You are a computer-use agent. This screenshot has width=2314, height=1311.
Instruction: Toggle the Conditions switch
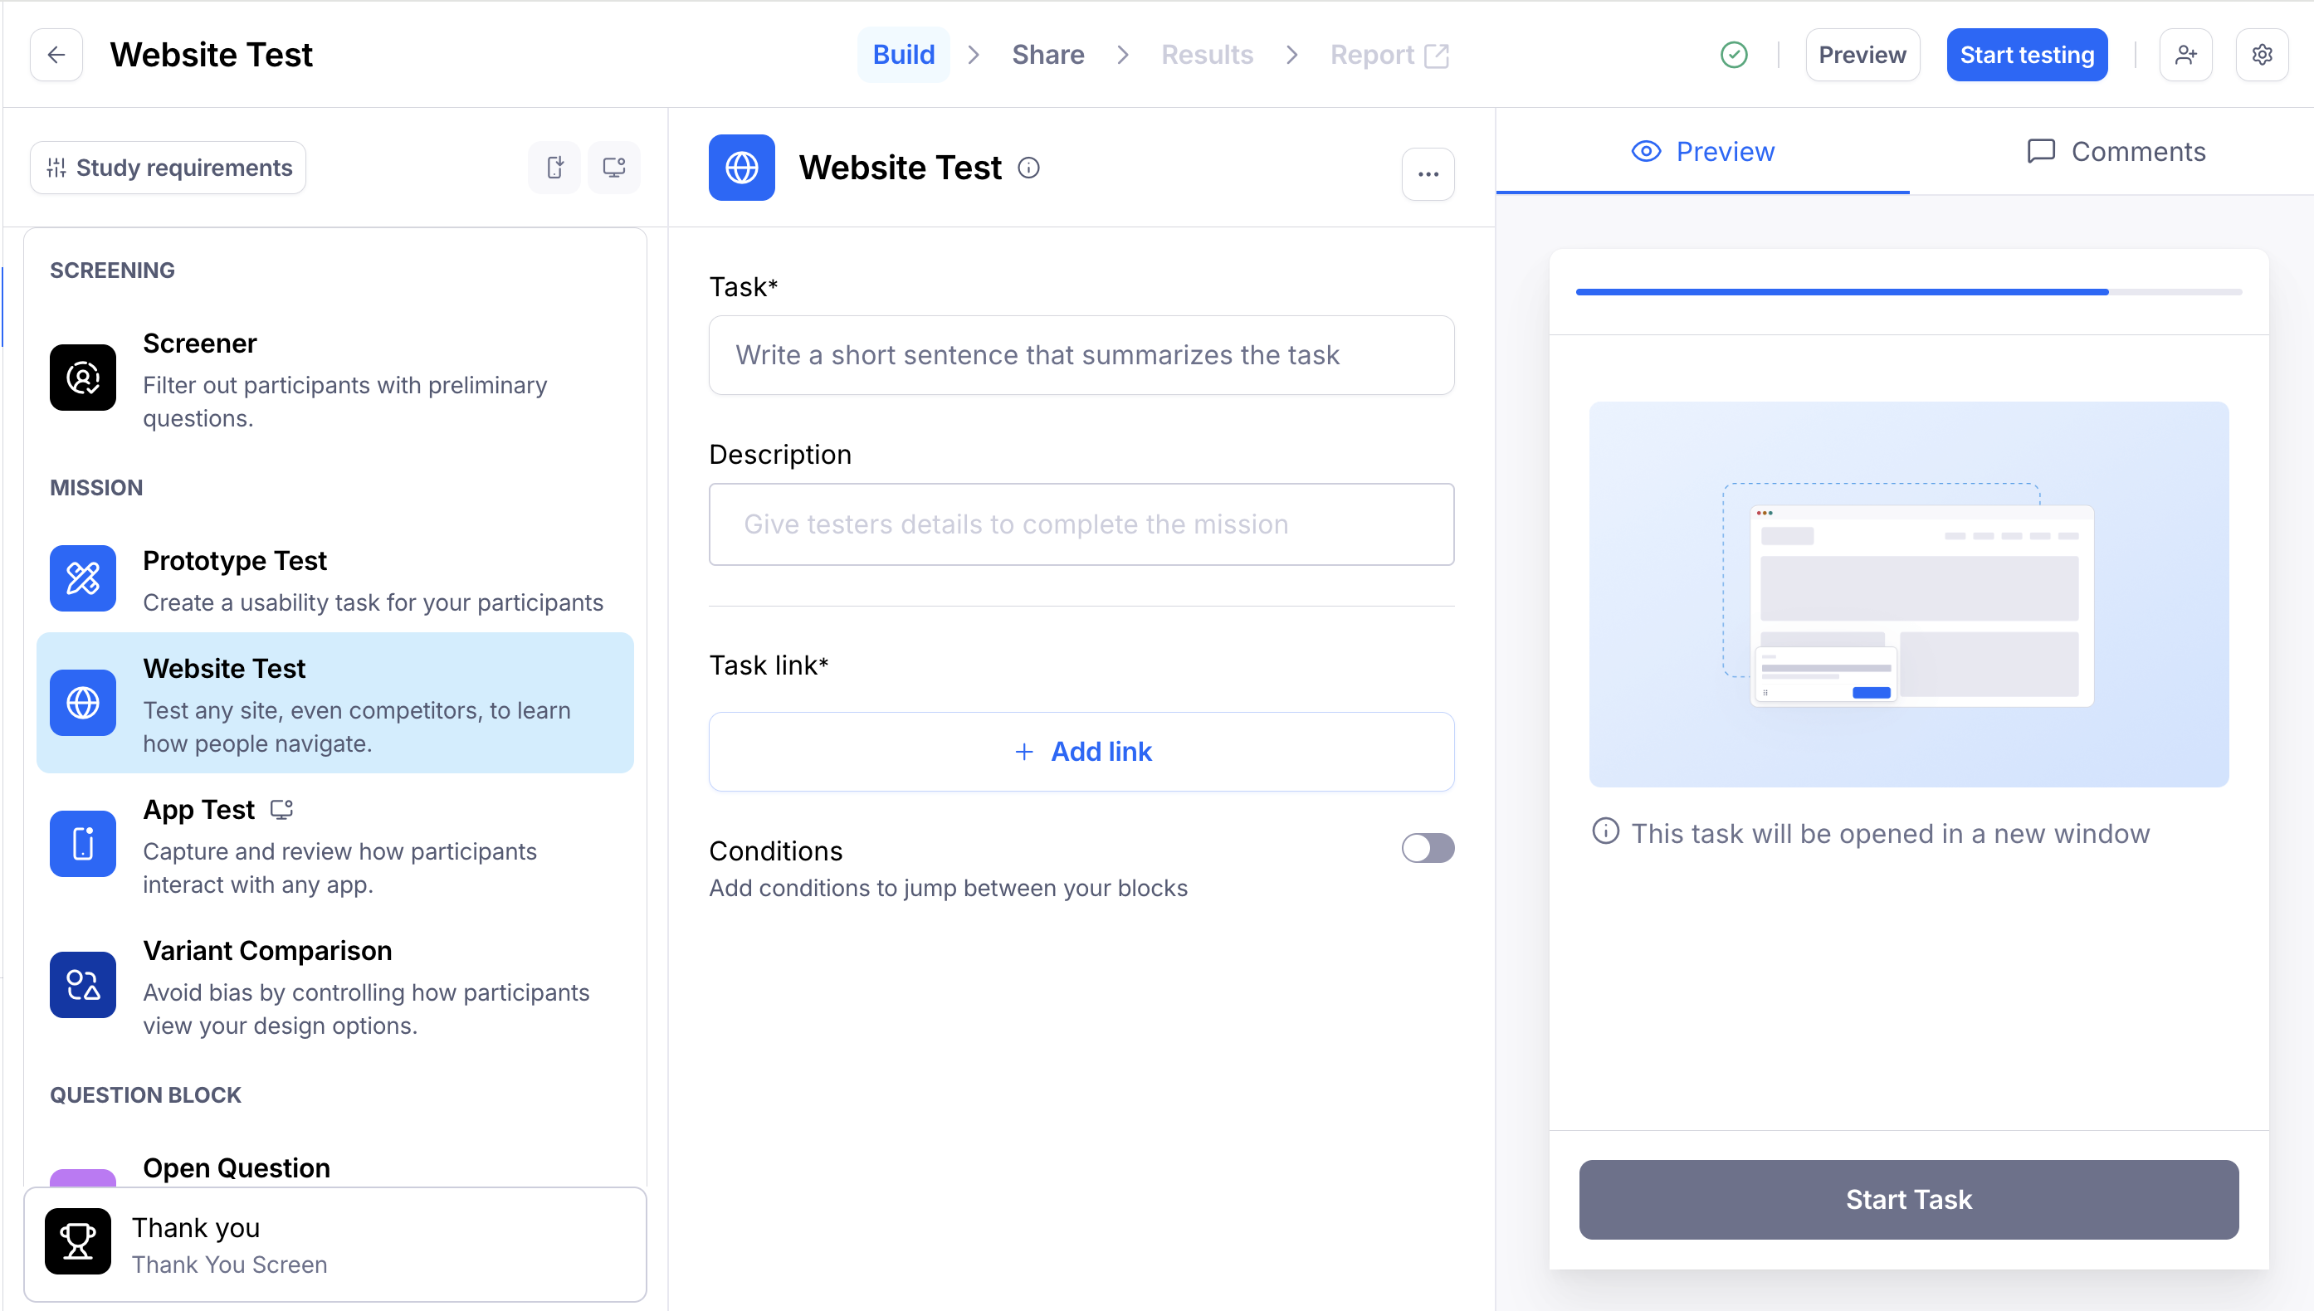pos(1427,848)
